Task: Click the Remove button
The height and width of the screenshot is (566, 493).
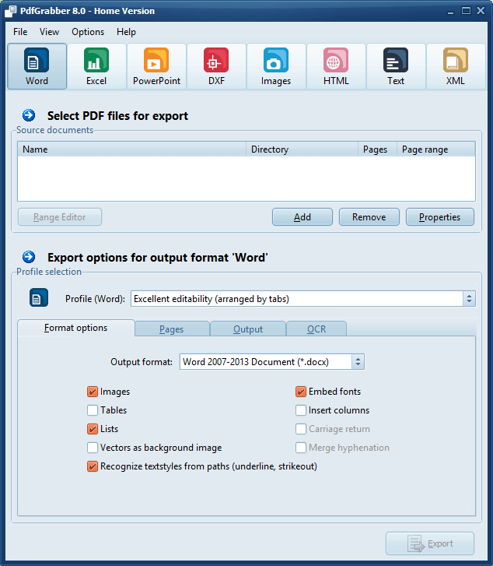Action: coord(369,217)
